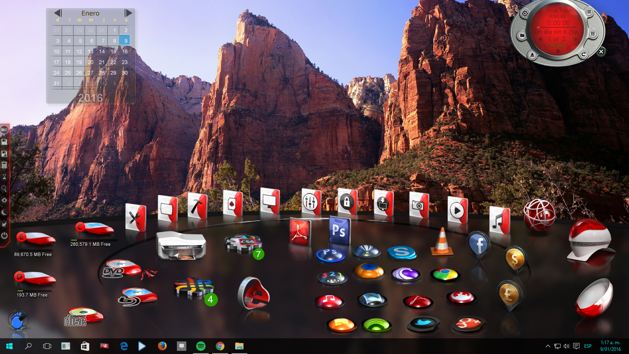Open drive C with 280,579.1 MB free
629x354 pixels.
click(x=94, y=228)
